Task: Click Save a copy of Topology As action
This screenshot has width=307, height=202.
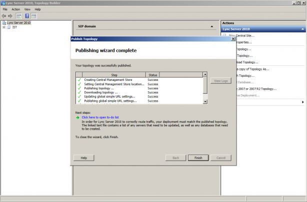Action: pos(253,69)
